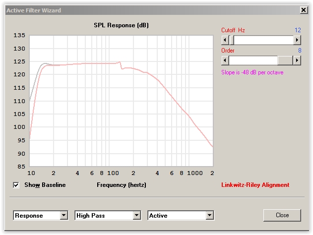Click the 85 y-axis label
Viewport: 313px width, 235px height.
coord(21,167)
